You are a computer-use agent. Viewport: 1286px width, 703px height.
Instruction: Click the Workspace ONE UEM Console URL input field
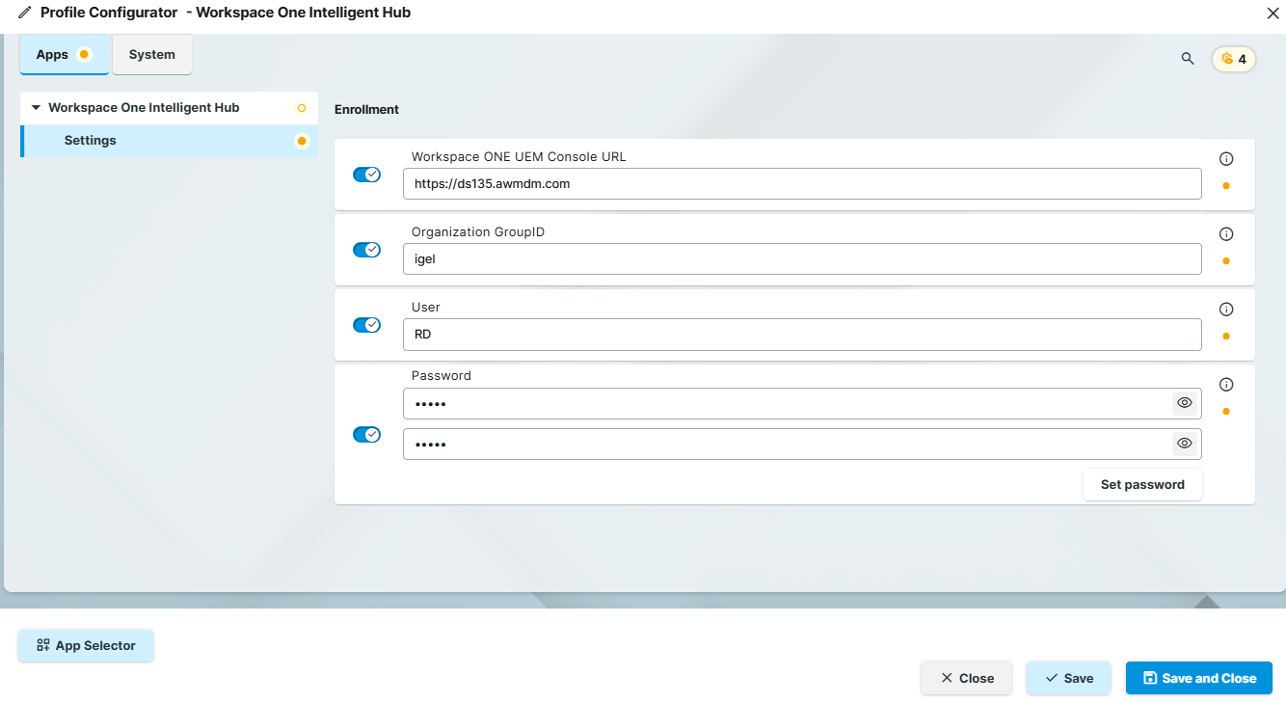(x=802, y=183)
